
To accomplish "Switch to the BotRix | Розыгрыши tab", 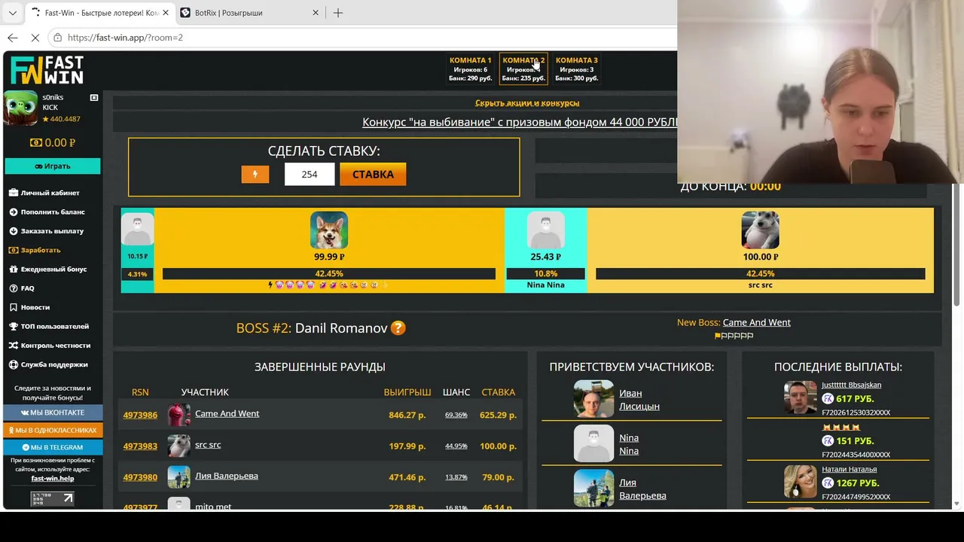I will [249, 13].
